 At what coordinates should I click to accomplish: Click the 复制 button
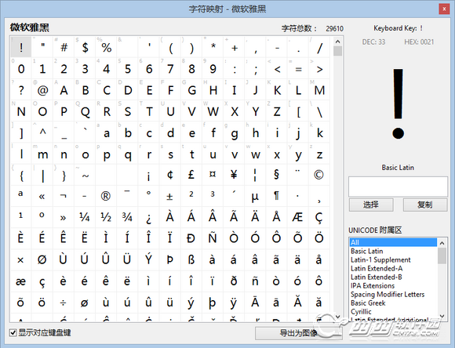click(425, 205)
